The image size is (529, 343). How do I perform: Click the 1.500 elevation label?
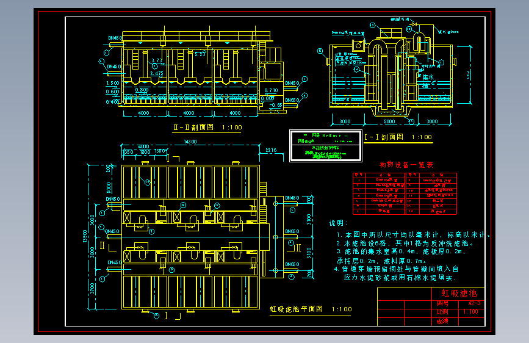[113, 83]
